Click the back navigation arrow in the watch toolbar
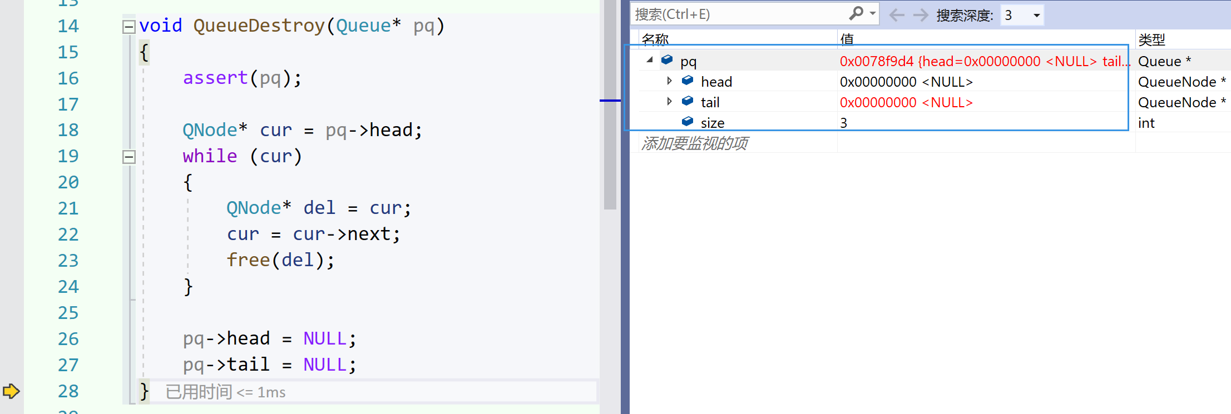 (897, 15)
